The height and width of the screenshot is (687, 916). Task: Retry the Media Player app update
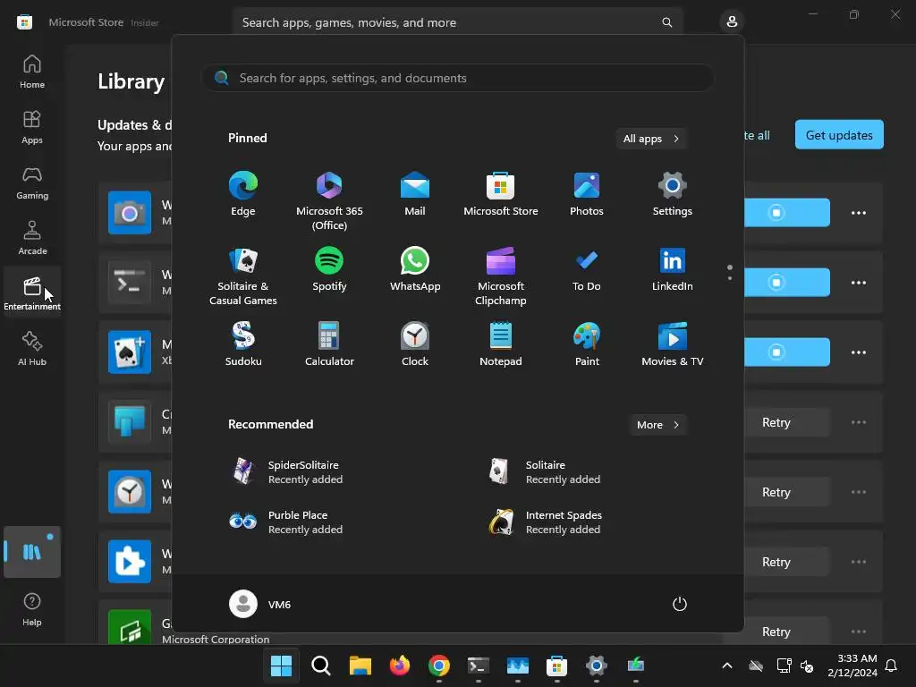tap(776, 562)
